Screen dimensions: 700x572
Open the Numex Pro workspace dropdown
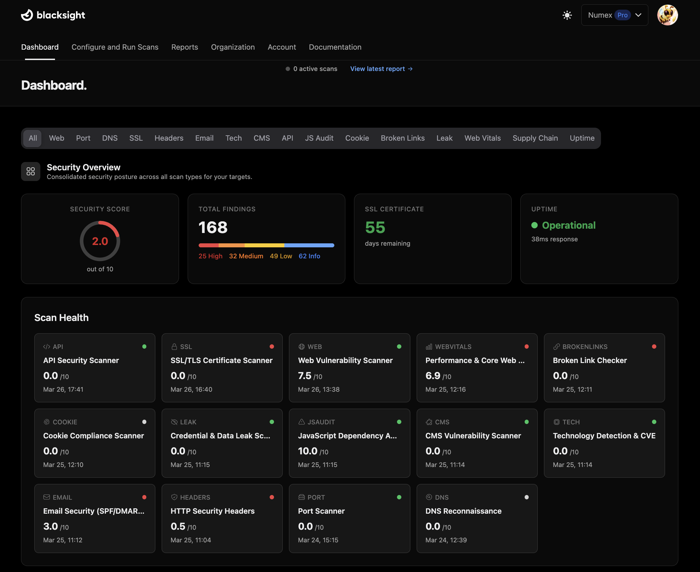click(x=614, y=15)
